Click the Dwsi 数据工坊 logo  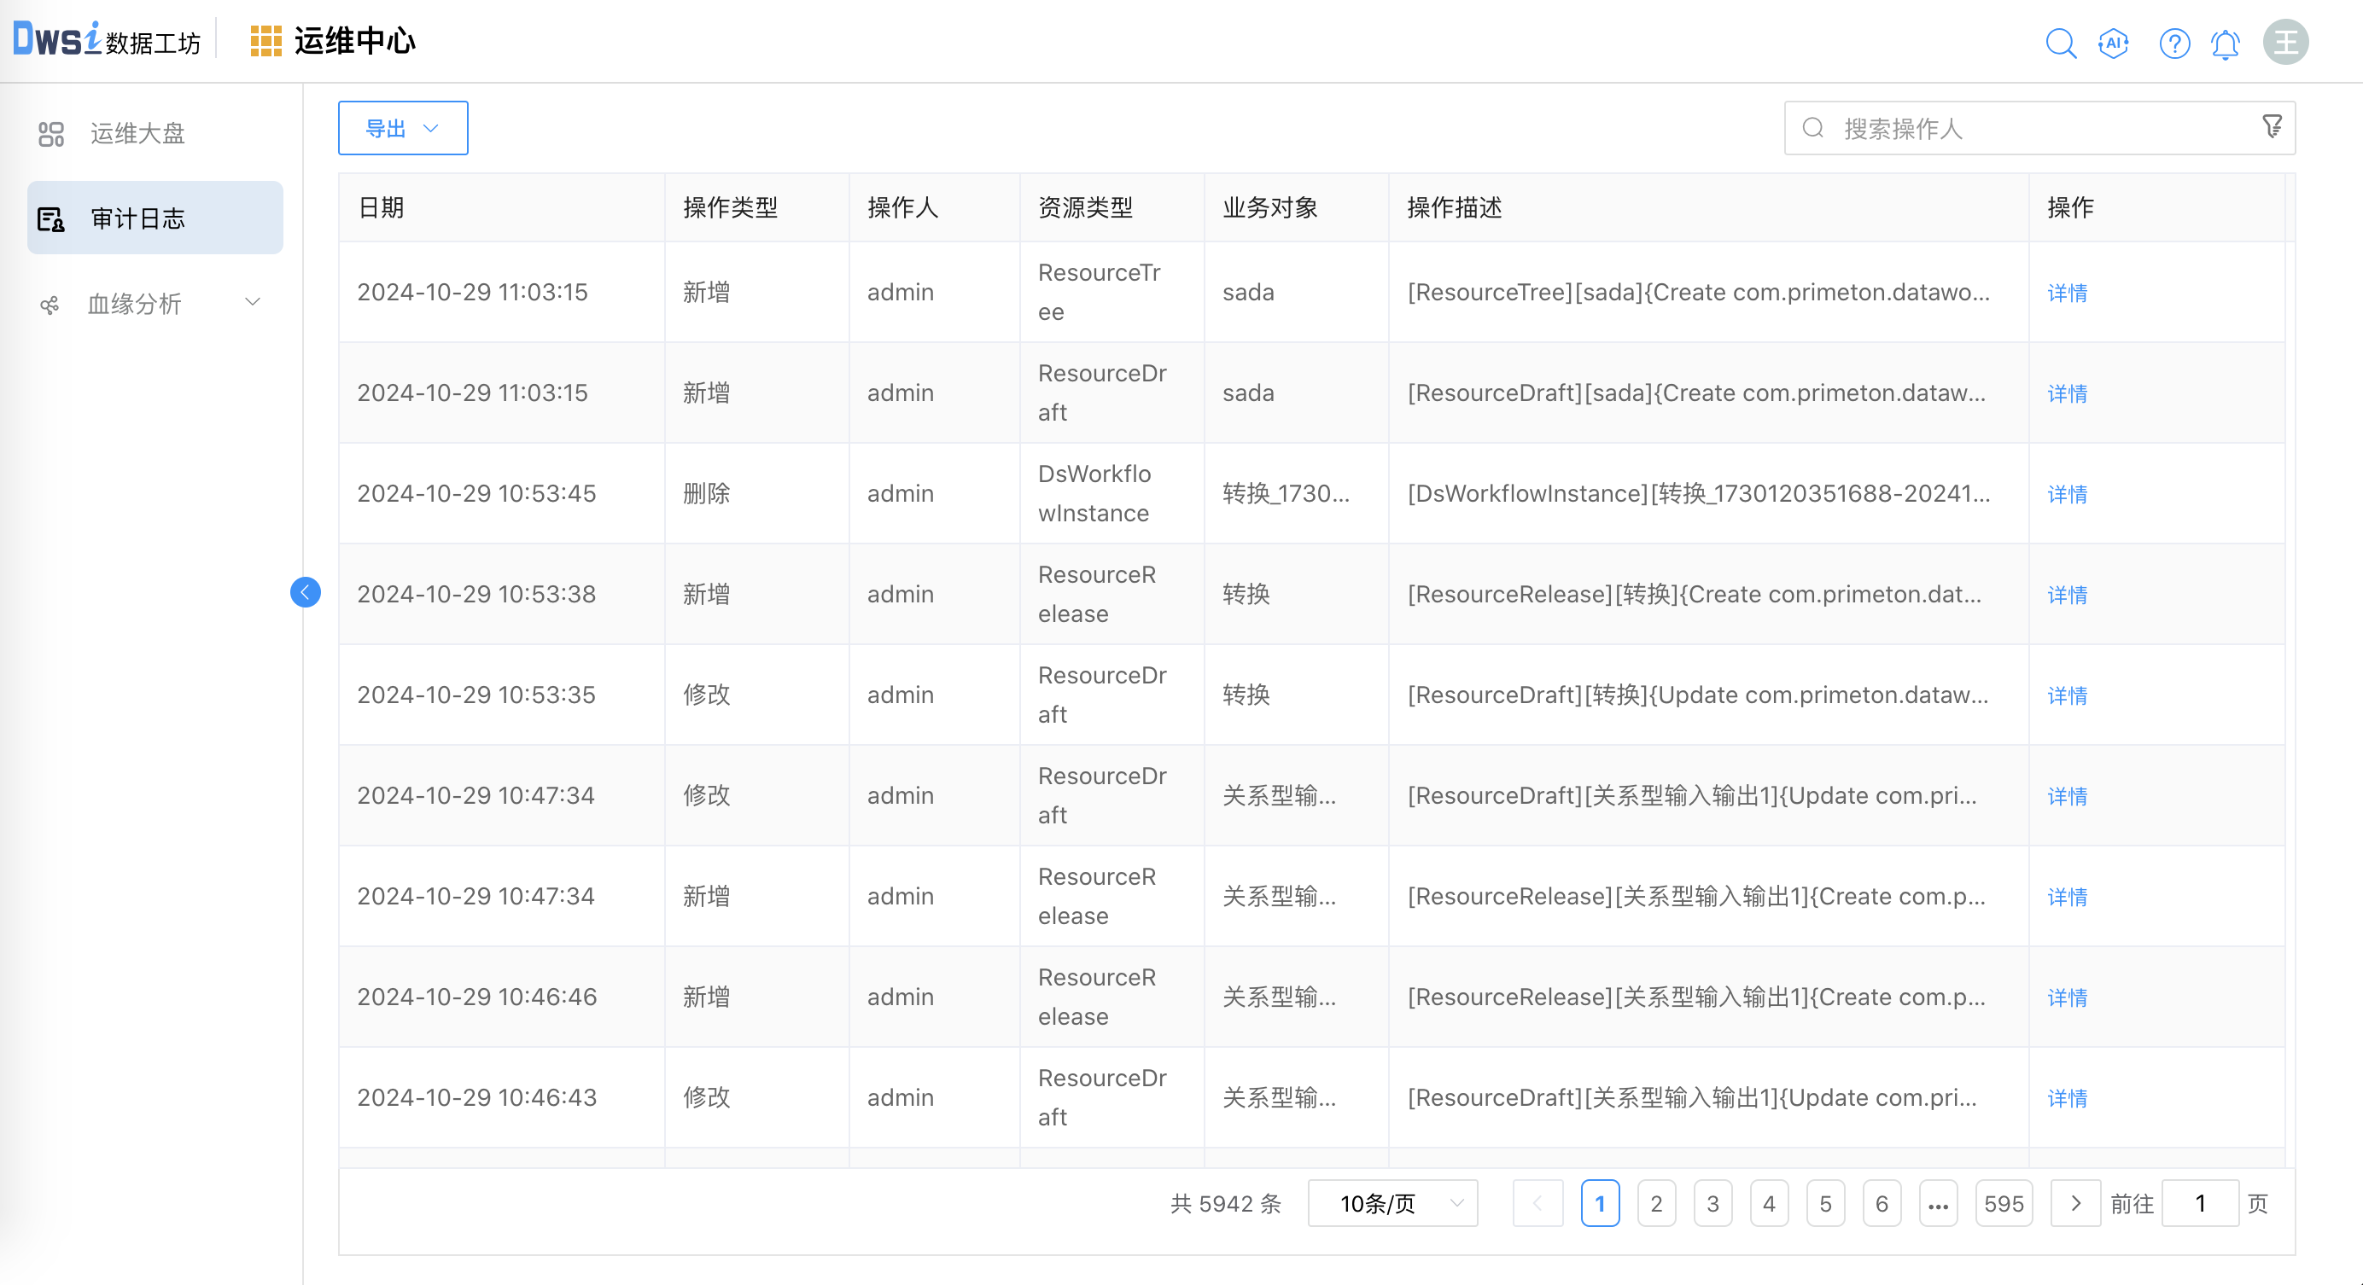pyautogui.click(x=107, y=40)
